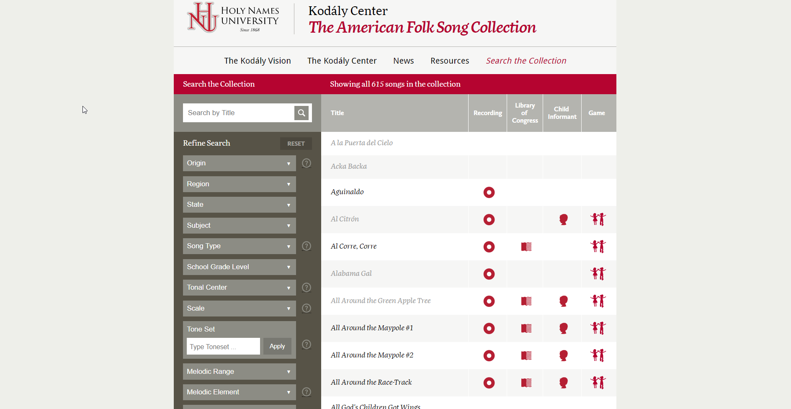Play recording icon for All Around the Race-Track

[x=489, y=383]
